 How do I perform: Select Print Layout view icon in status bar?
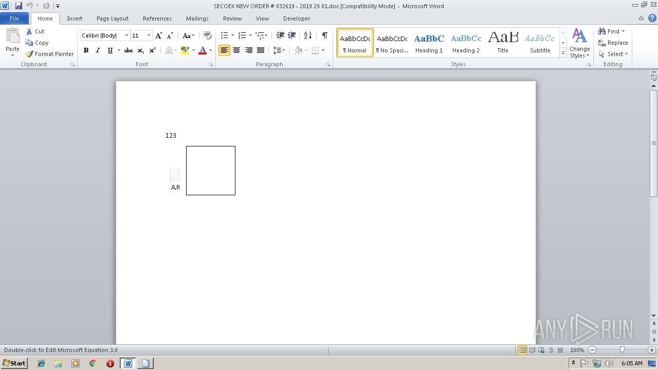pos(522,350)
